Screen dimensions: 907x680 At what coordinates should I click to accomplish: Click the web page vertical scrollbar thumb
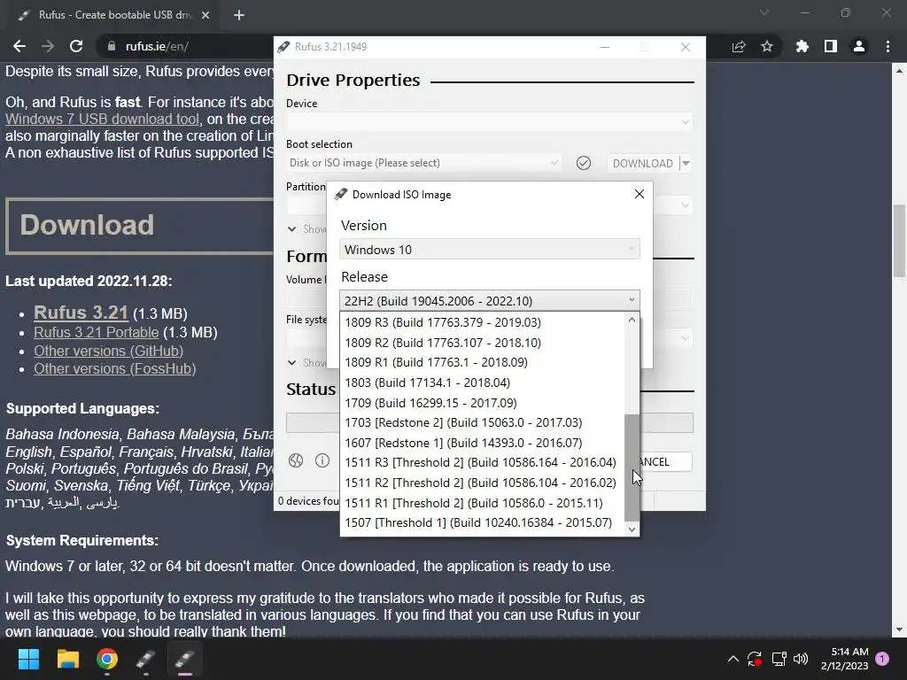click(899, 243)
